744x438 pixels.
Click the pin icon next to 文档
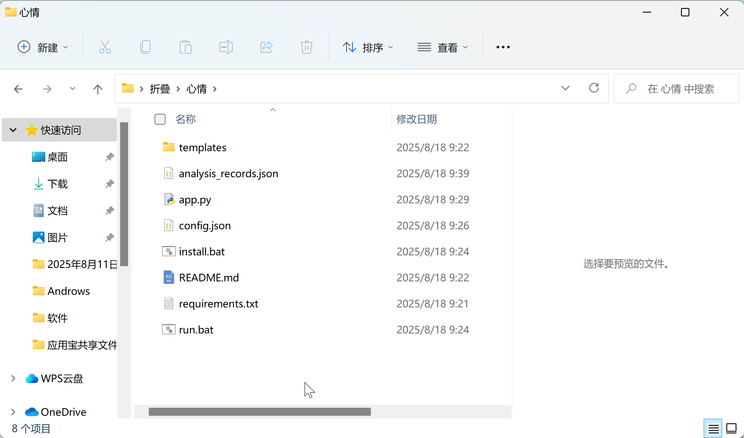pyautogui.click(x=110, y=211)
